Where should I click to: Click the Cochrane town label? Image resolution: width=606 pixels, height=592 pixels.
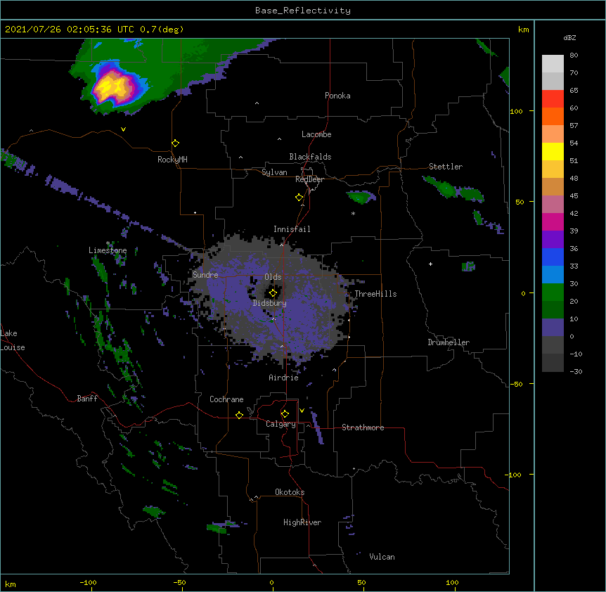click(226, 399)
